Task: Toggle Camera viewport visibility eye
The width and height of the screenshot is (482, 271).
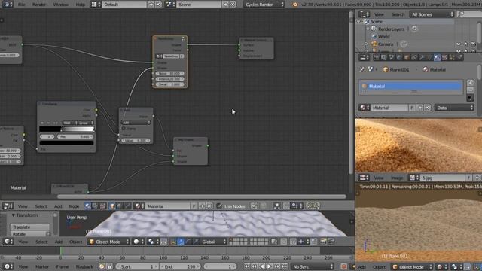Action: 459,44
